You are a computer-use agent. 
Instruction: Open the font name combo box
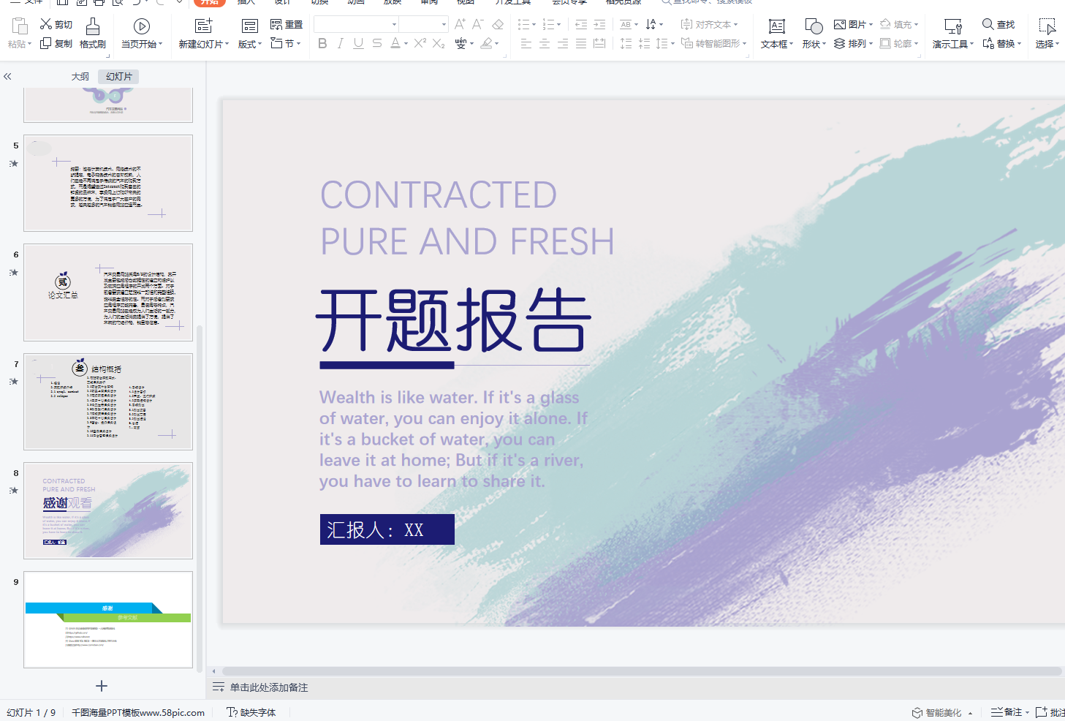(x=356, y=24)
